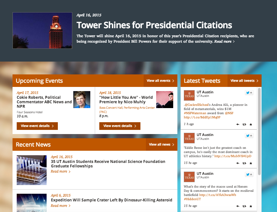
Task: Click Nico Muhly event photo
Action: 165,99
